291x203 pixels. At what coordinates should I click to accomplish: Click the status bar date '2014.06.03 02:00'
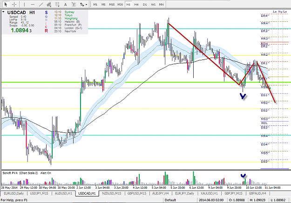pyautogui.click(x=211, y=200)
